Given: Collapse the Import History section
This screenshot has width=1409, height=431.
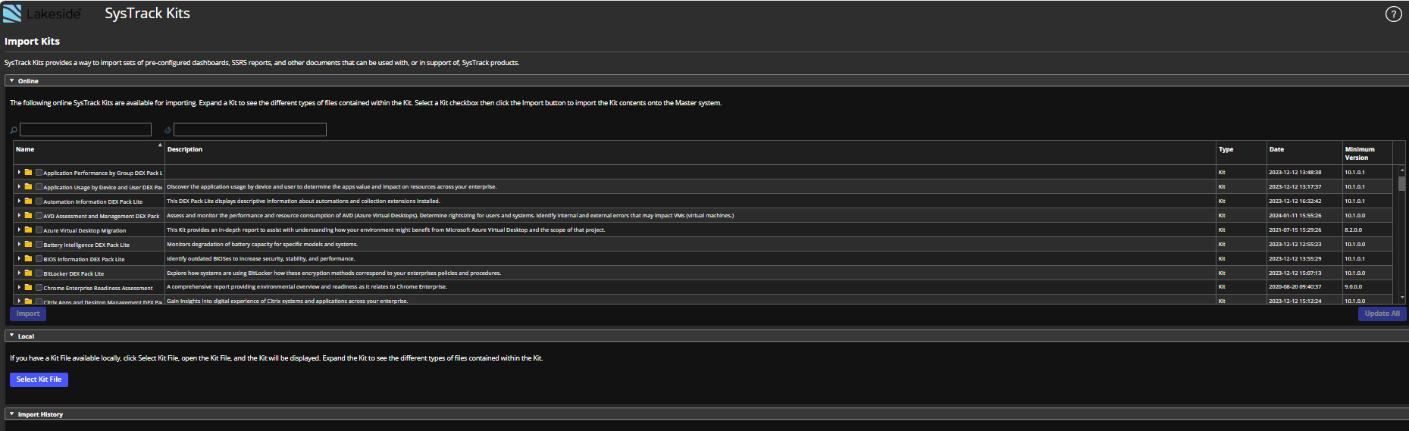Looking at the screenshot, I should pyautogui.click(x=12, y=414).
